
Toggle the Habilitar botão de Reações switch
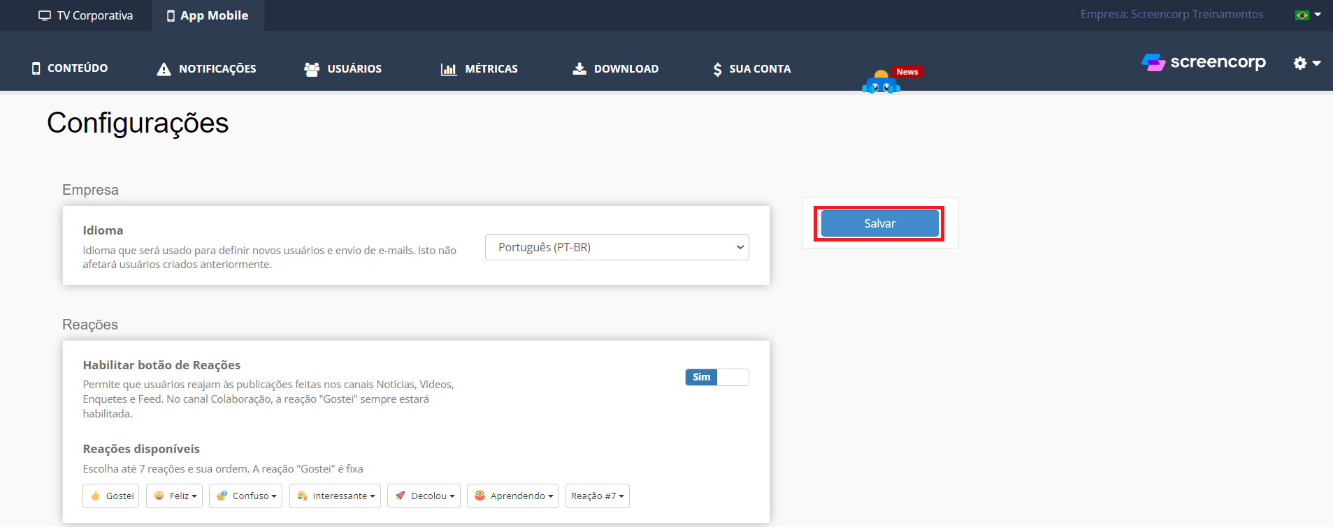pos(717,377)
